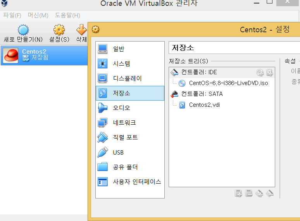Open the 머신(M) menu
The image size is (300, 221).
(38, 15)
